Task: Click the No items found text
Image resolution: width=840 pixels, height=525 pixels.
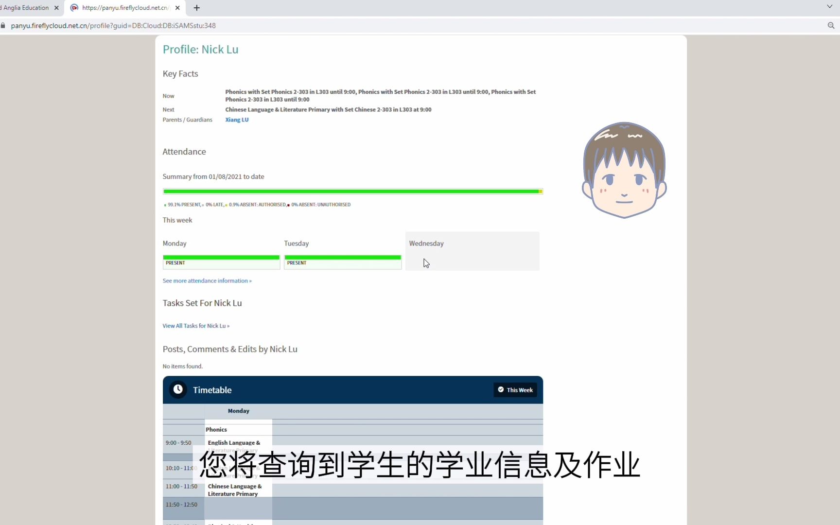Action: [x=183, y=366]
